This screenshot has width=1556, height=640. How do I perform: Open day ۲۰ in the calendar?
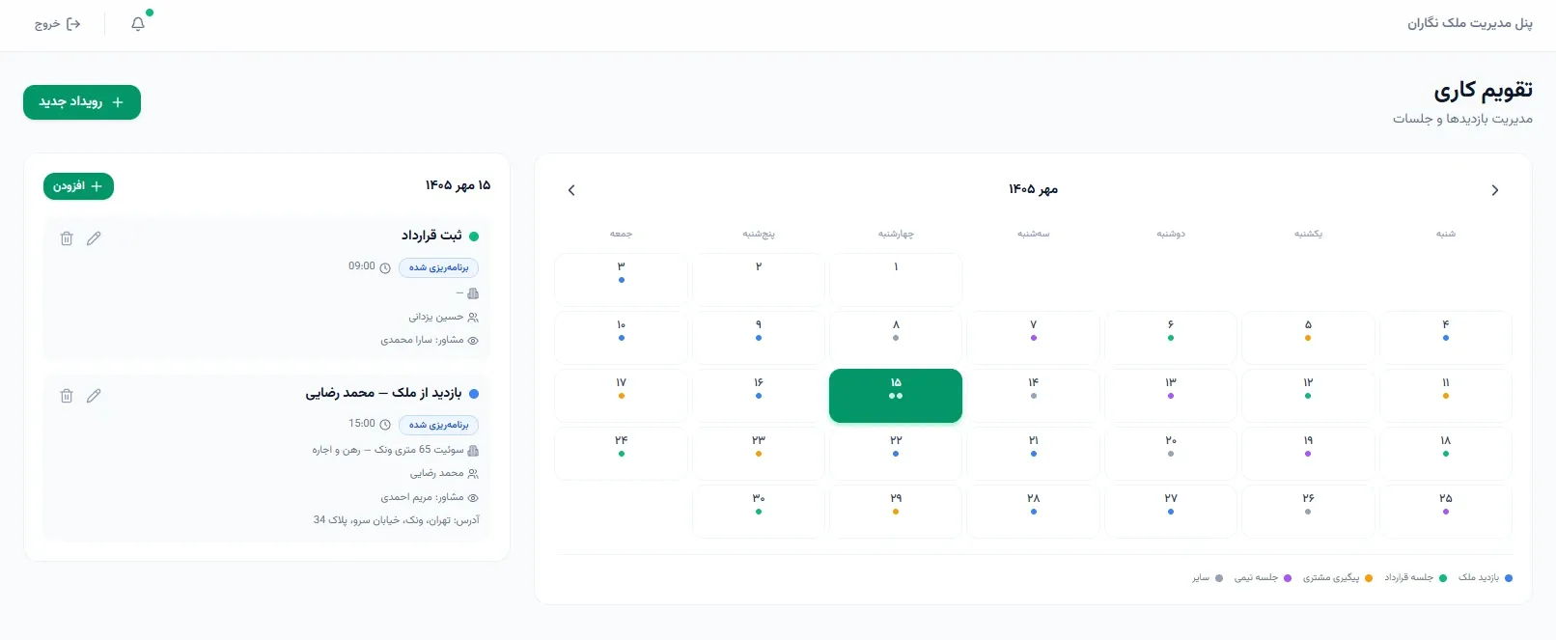(1171, 454)
